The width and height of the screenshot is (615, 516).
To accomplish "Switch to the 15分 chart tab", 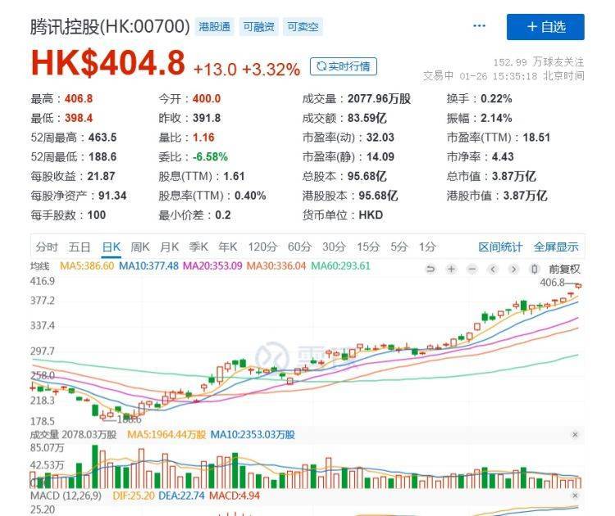I will pyautogui.click(x=368, y=247).
